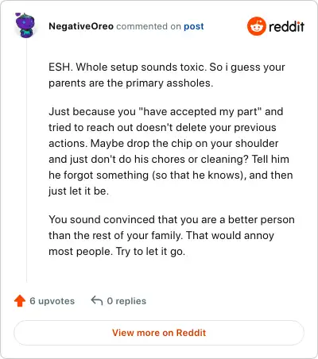Click the quoted phrase "have accepted my part"

[200, 111]
